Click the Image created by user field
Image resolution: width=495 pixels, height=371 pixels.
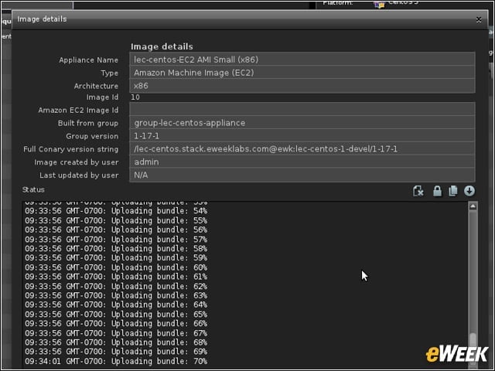302,162
